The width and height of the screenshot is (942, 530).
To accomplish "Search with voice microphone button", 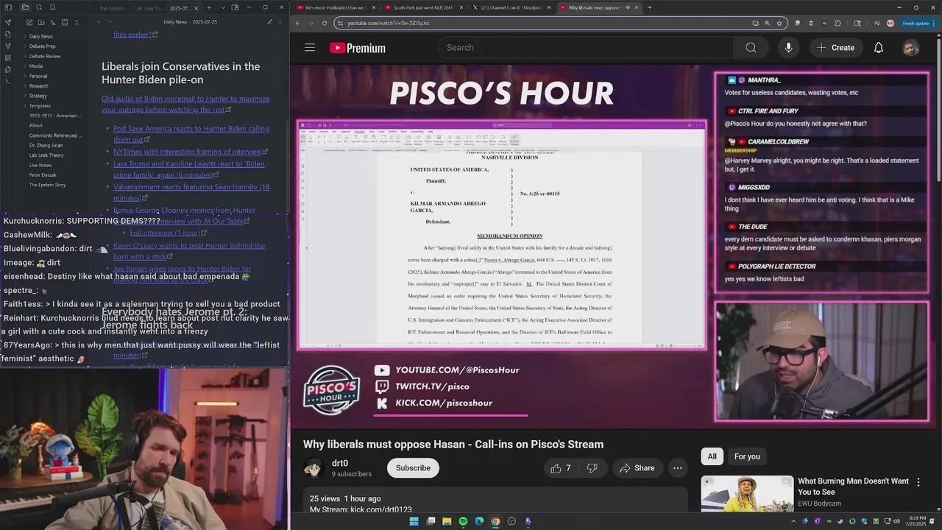I will [x=788, y=48].
